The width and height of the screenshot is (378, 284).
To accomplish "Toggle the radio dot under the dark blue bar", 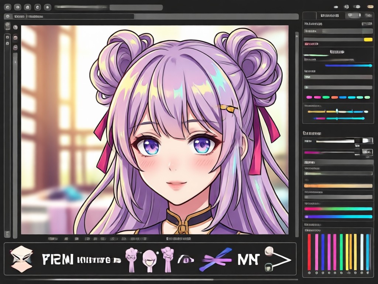I will pyautogui.click(x=323, y=273).
